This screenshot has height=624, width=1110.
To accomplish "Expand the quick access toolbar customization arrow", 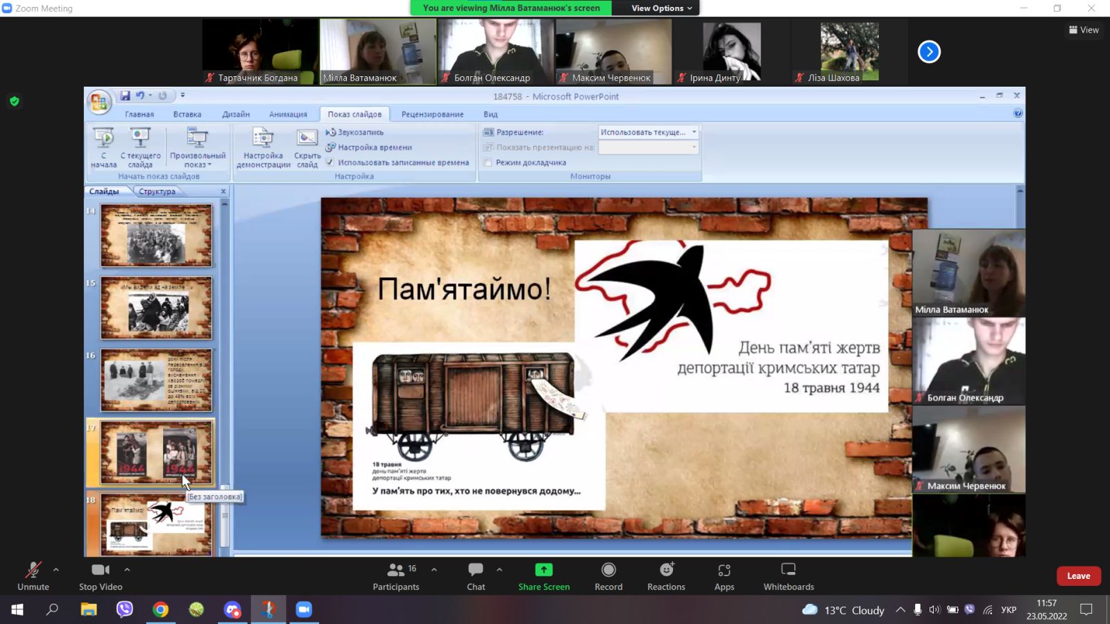I will (182, 96).
